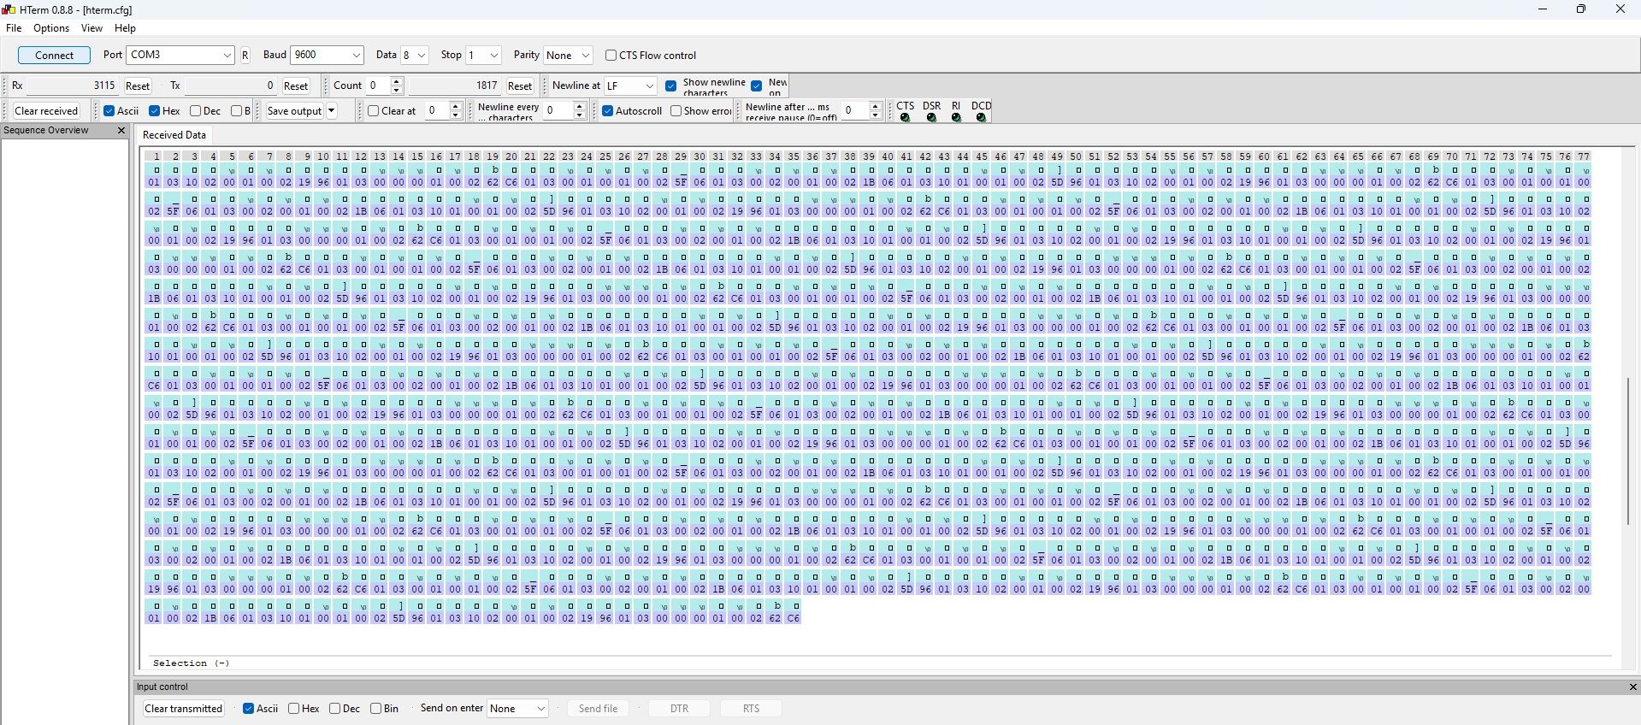Click the receive pause ms value field
The image size is (1641, 725).
pyautogui.click(x=855, y=111)
